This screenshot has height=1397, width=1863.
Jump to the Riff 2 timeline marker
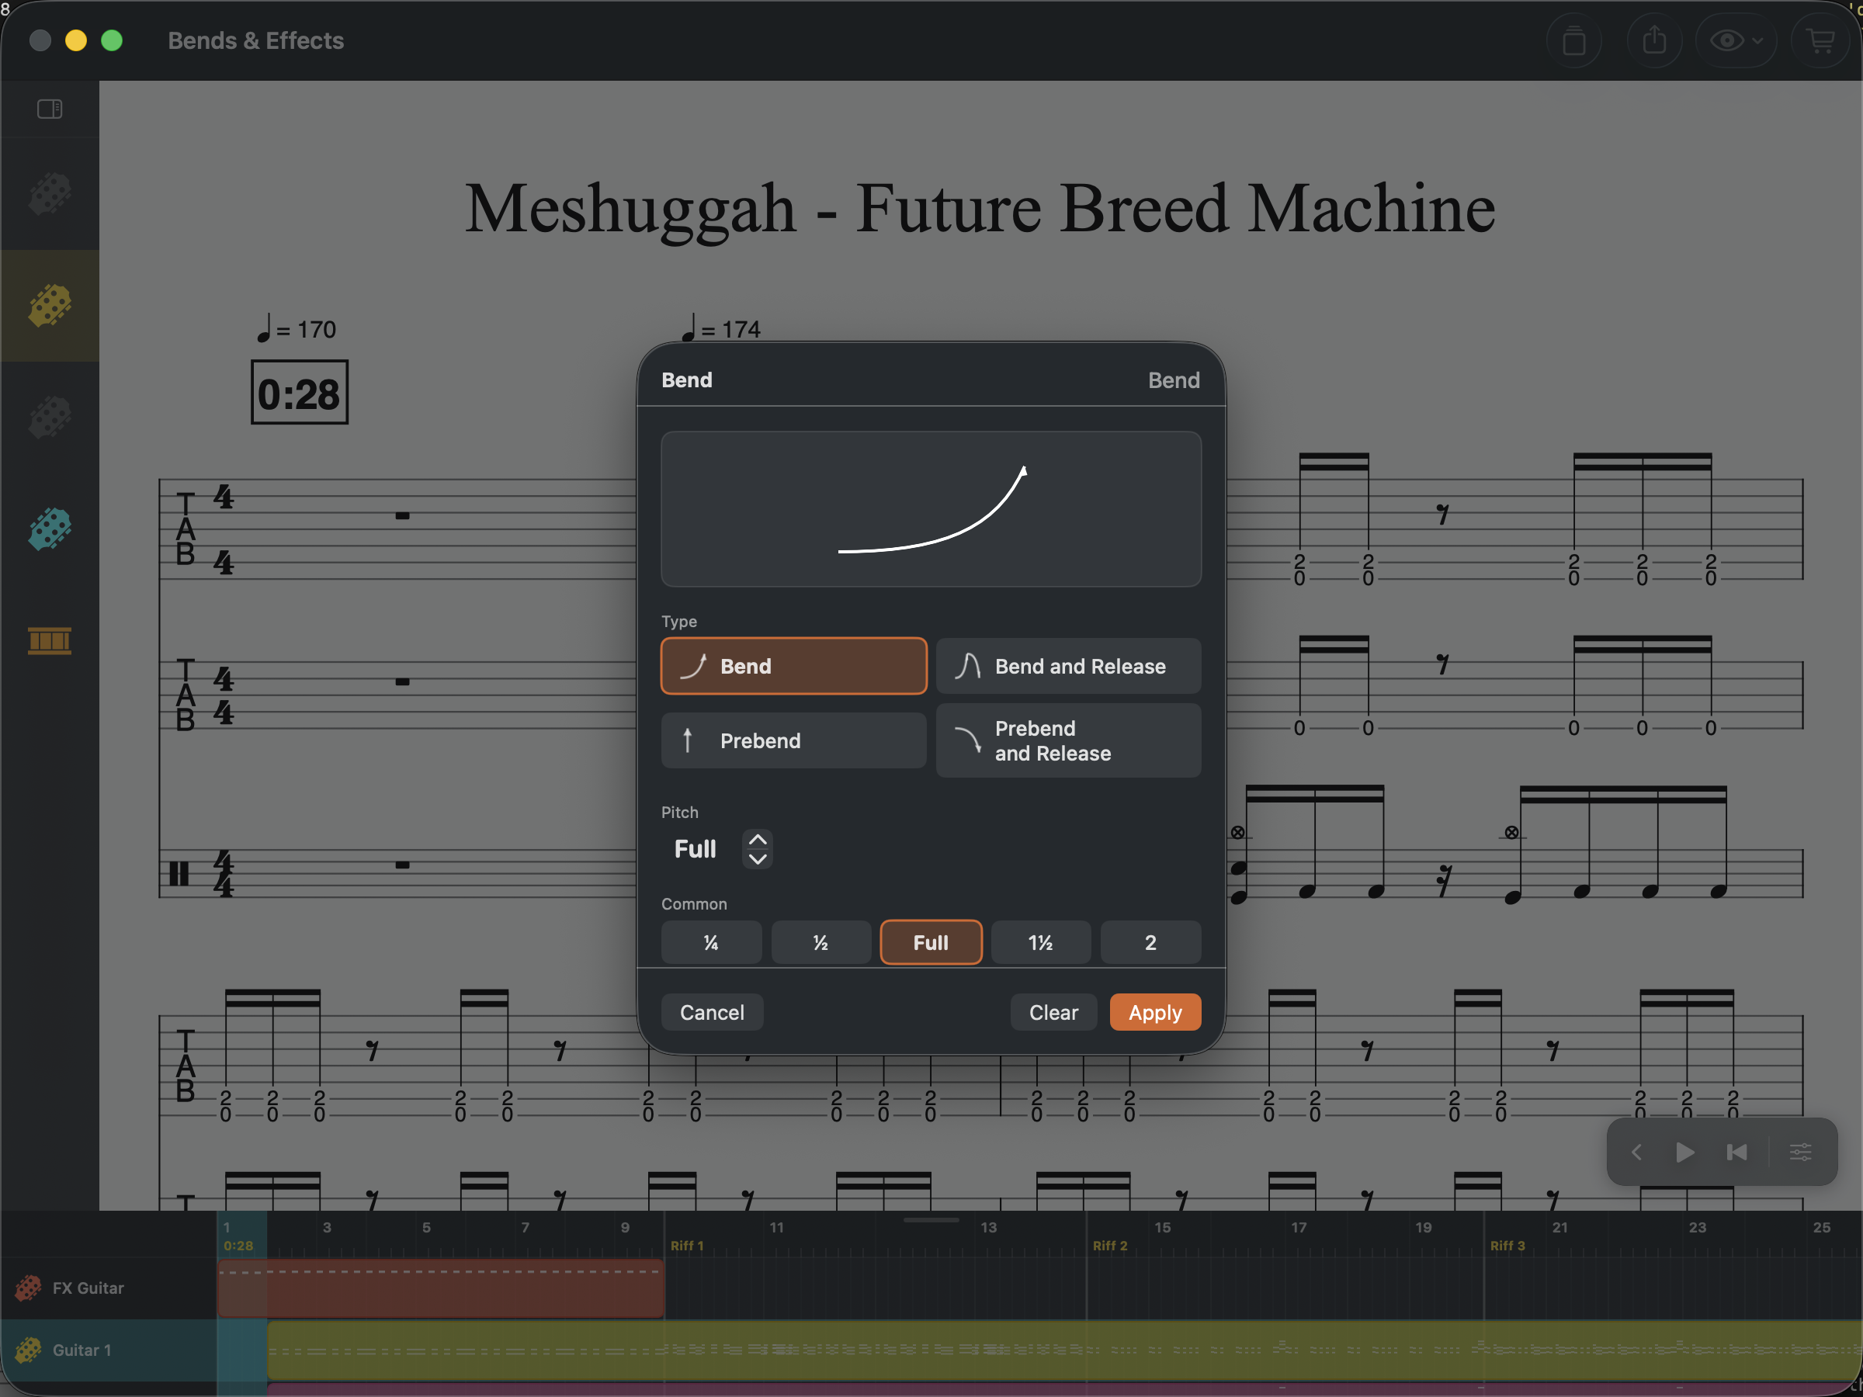point(1109,1246)
